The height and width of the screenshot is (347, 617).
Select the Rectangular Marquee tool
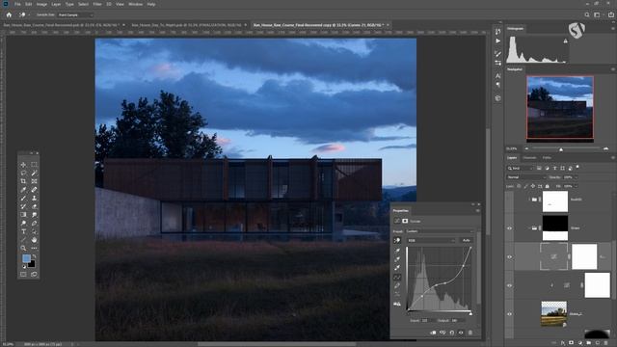coord(35,165)
